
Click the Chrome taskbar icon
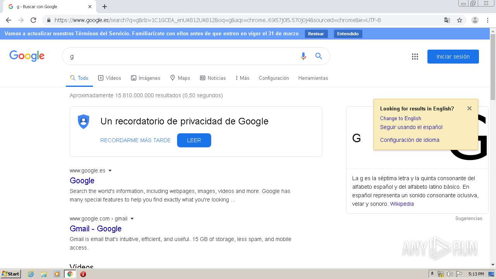(x=70, y=274)
